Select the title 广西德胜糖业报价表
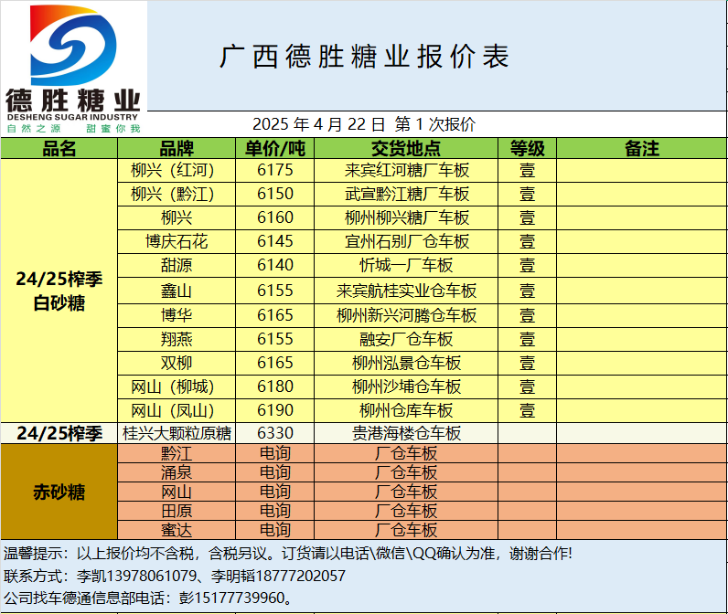Screen dimensions: 728x614 pyautogui.click(x=364, y=57)
